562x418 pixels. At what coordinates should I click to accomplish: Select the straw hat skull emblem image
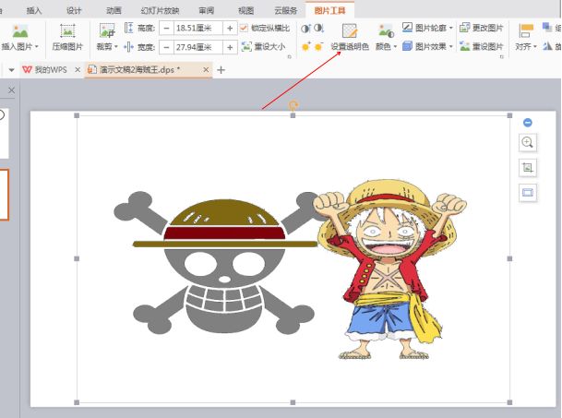coord(217,264)
